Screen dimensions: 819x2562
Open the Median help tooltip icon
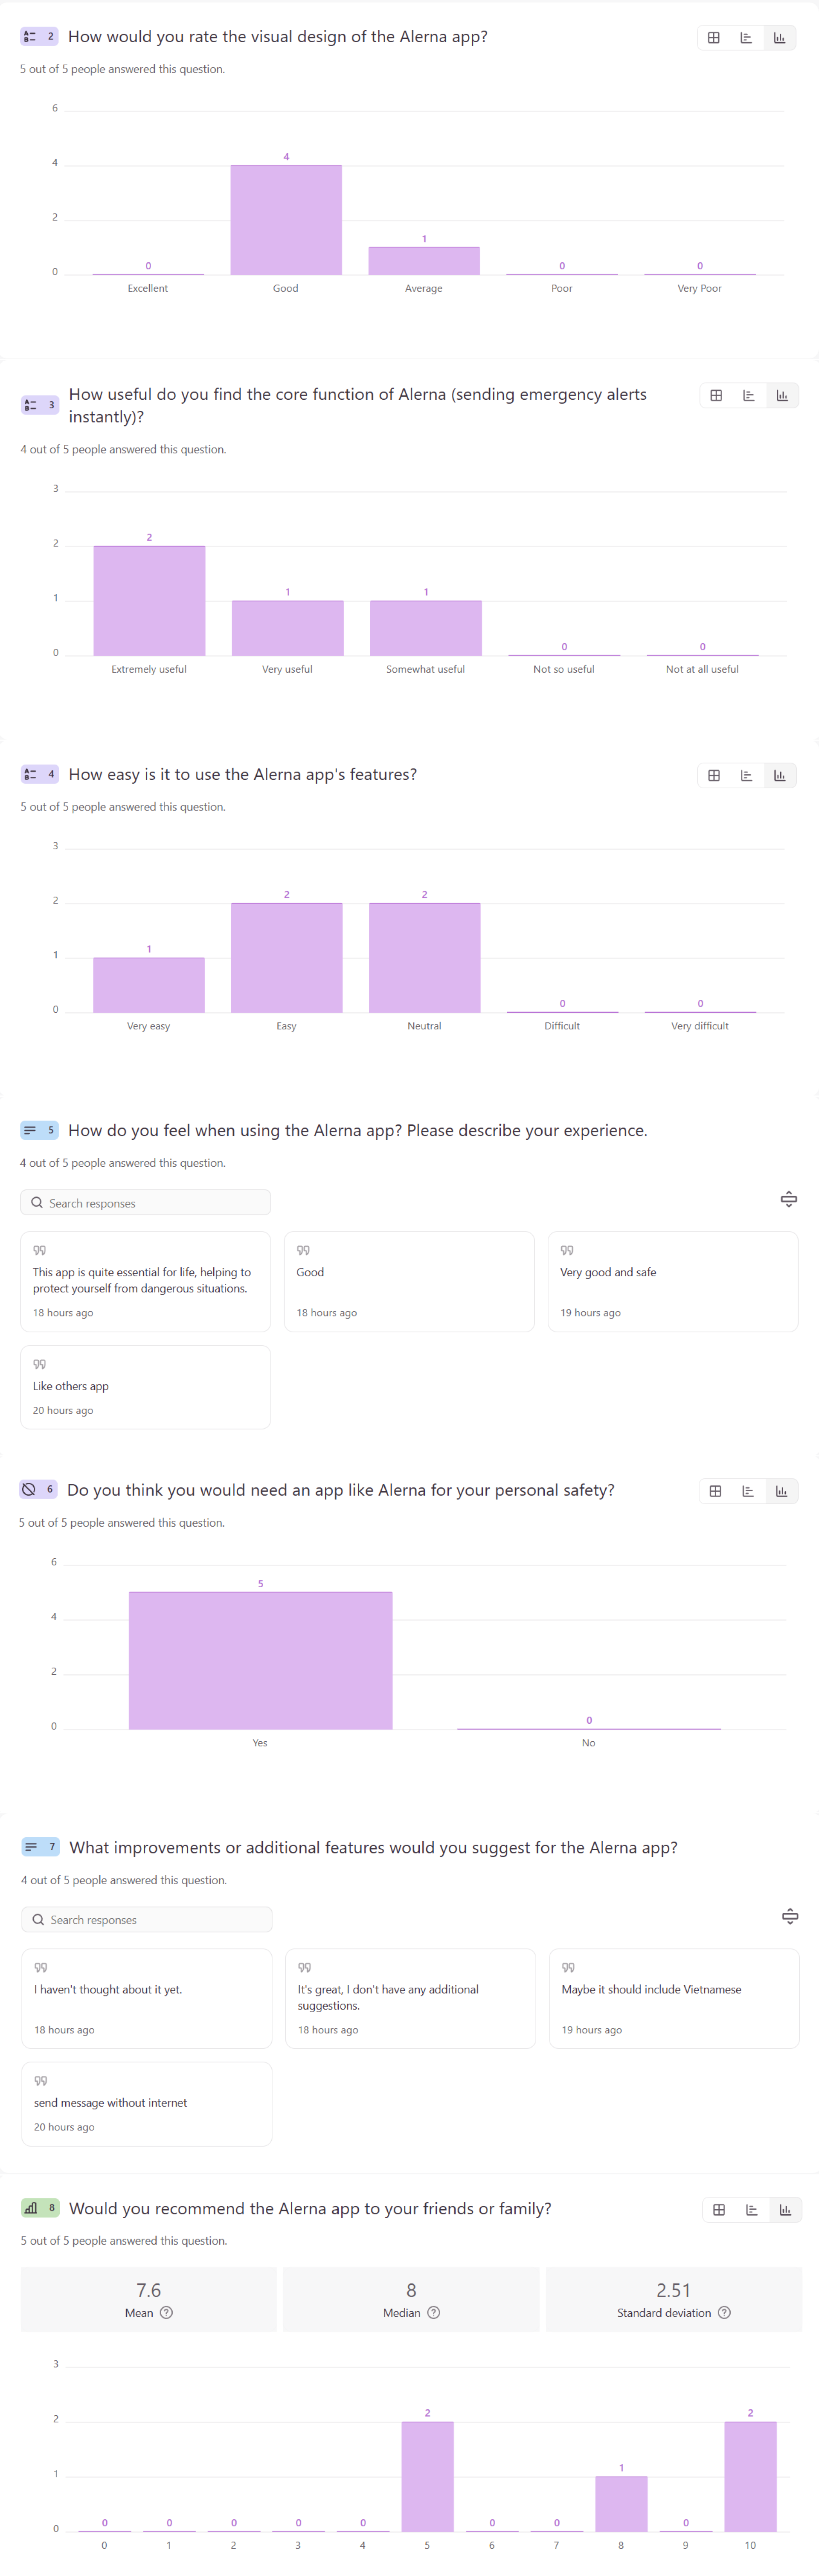tap(434, 2312)
